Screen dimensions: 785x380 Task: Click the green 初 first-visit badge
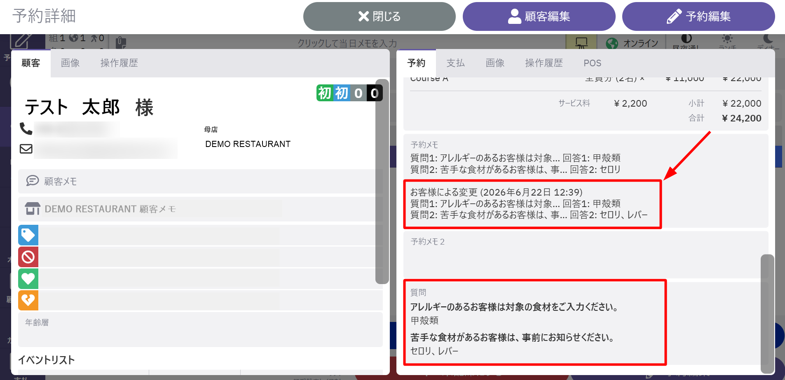325,93
